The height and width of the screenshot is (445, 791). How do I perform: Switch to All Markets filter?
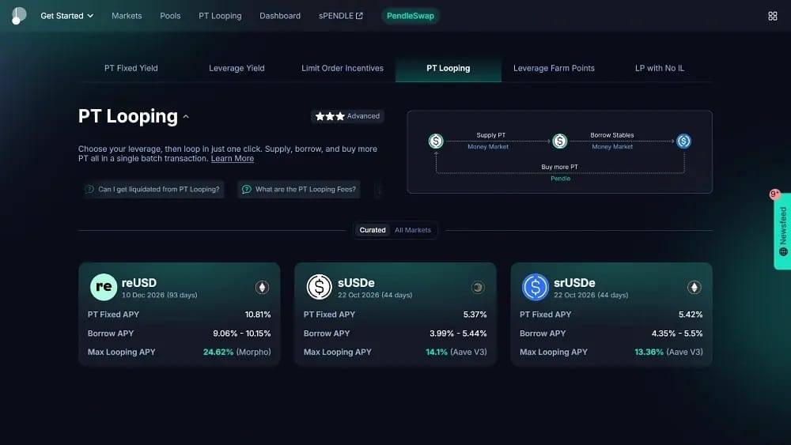pyautogui.click(x=413, y=230)
